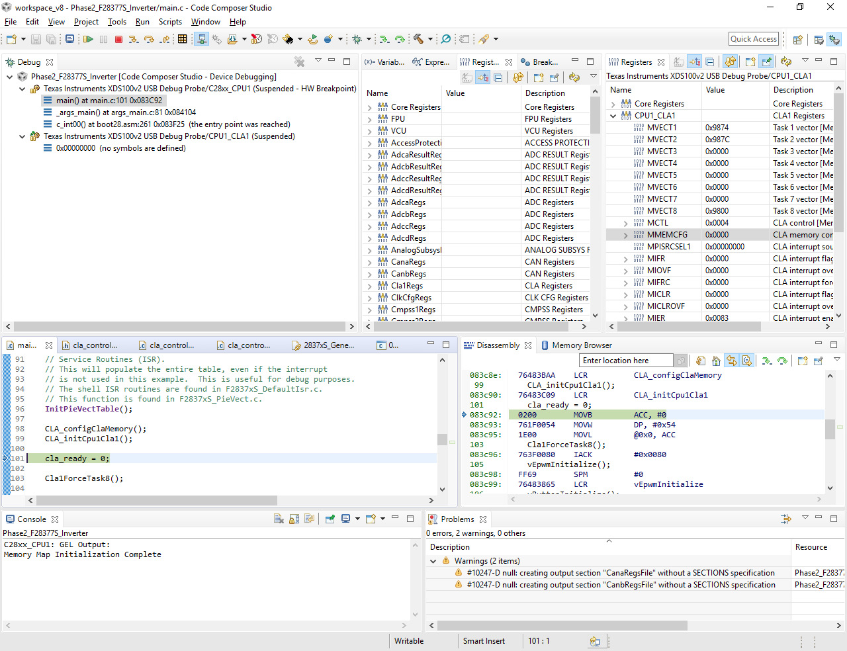This screenshot has height=651, width=847.
Task: Click the Step Over toolbar icon
Action: point(149,40)
